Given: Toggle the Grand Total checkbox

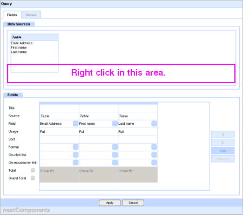Looking at the screenshot, I should [x=32, y=178].
